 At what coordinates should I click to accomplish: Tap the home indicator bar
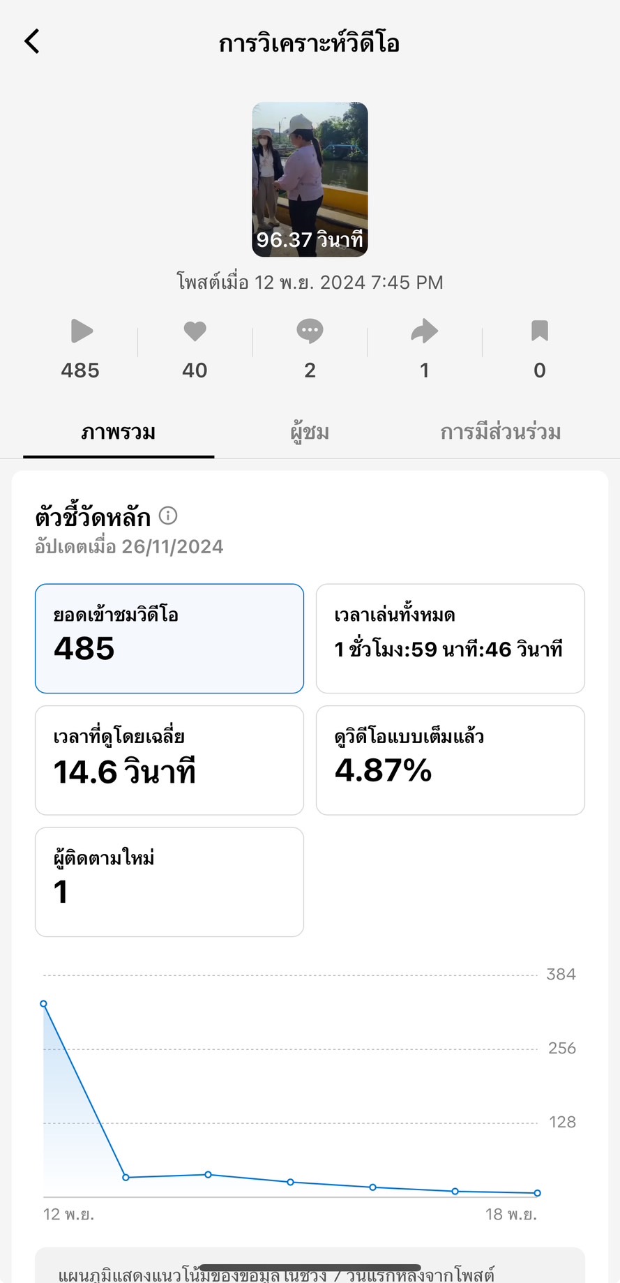[310, 1268]
